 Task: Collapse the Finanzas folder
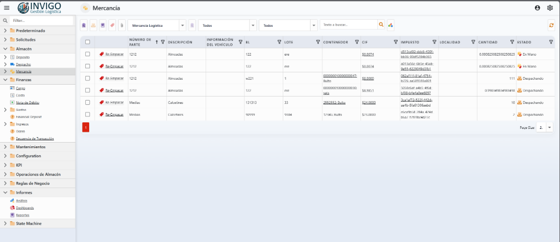pos(5,80)
